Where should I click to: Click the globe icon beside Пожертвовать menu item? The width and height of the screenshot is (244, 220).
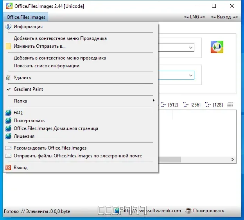point(8,121)
